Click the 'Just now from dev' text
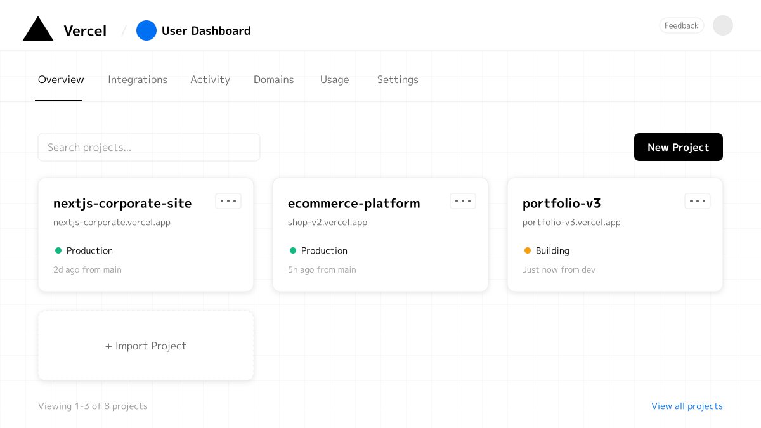The image size is (761, 428). click(559, 270)
